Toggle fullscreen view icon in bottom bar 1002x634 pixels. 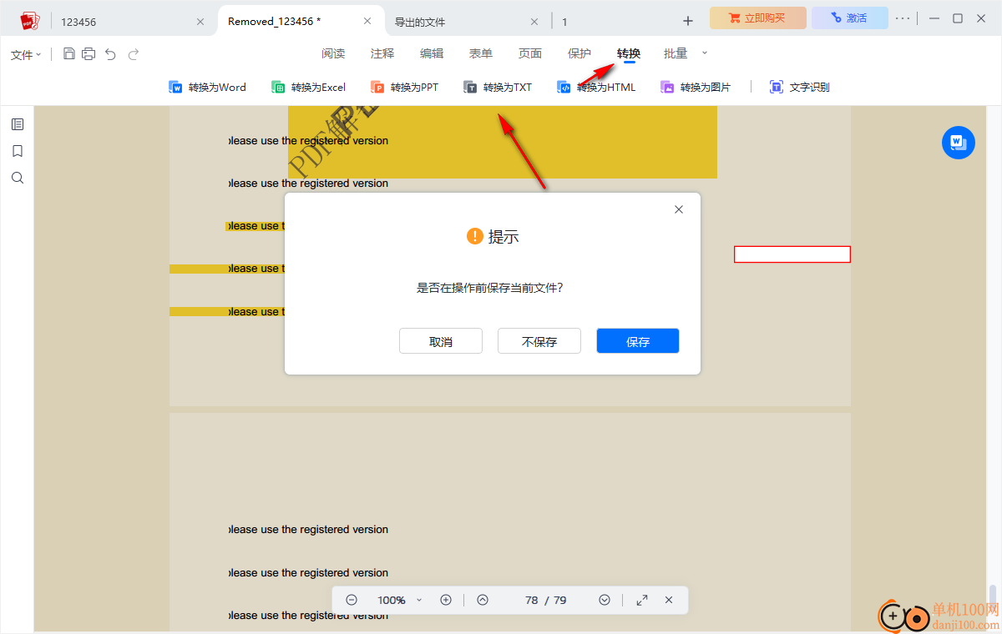(642, 600)
